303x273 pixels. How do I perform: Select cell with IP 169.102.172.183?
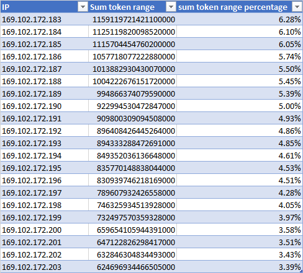44,19
